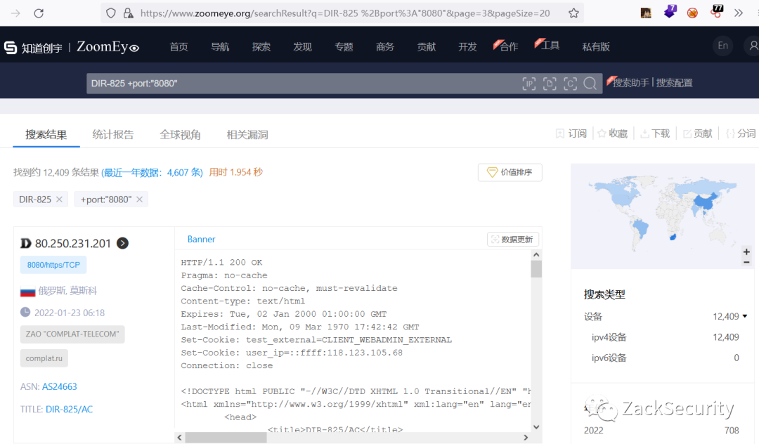This screenshot has height=444, width=759.
Task: Click the icon search marked C in search bar
Action: tap(570, 84)
